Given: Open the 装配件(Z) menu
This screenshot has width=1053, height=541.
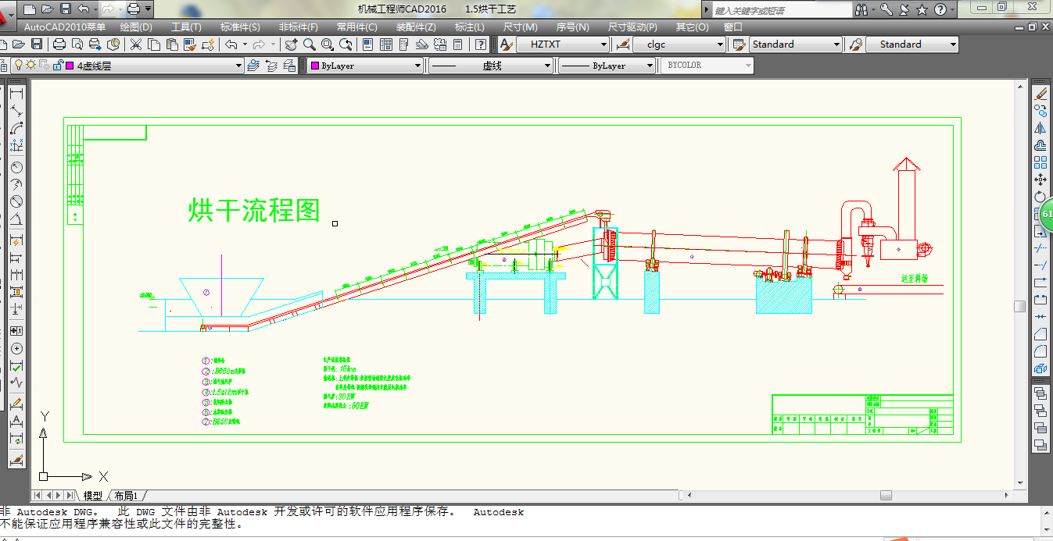Looking at the screenshot, I should (416, 27).
